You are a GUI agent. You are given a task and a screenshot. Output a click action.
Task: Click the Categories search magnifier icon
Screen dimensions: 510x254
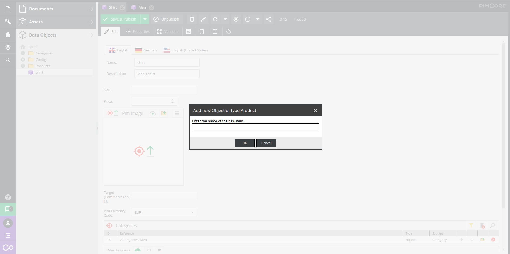[492, 225]
